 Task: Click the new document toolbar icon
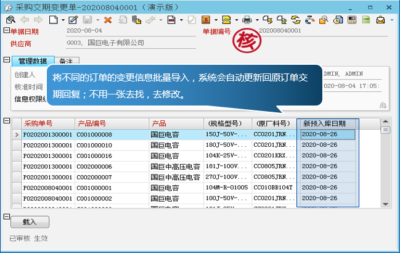click(54, 20)
